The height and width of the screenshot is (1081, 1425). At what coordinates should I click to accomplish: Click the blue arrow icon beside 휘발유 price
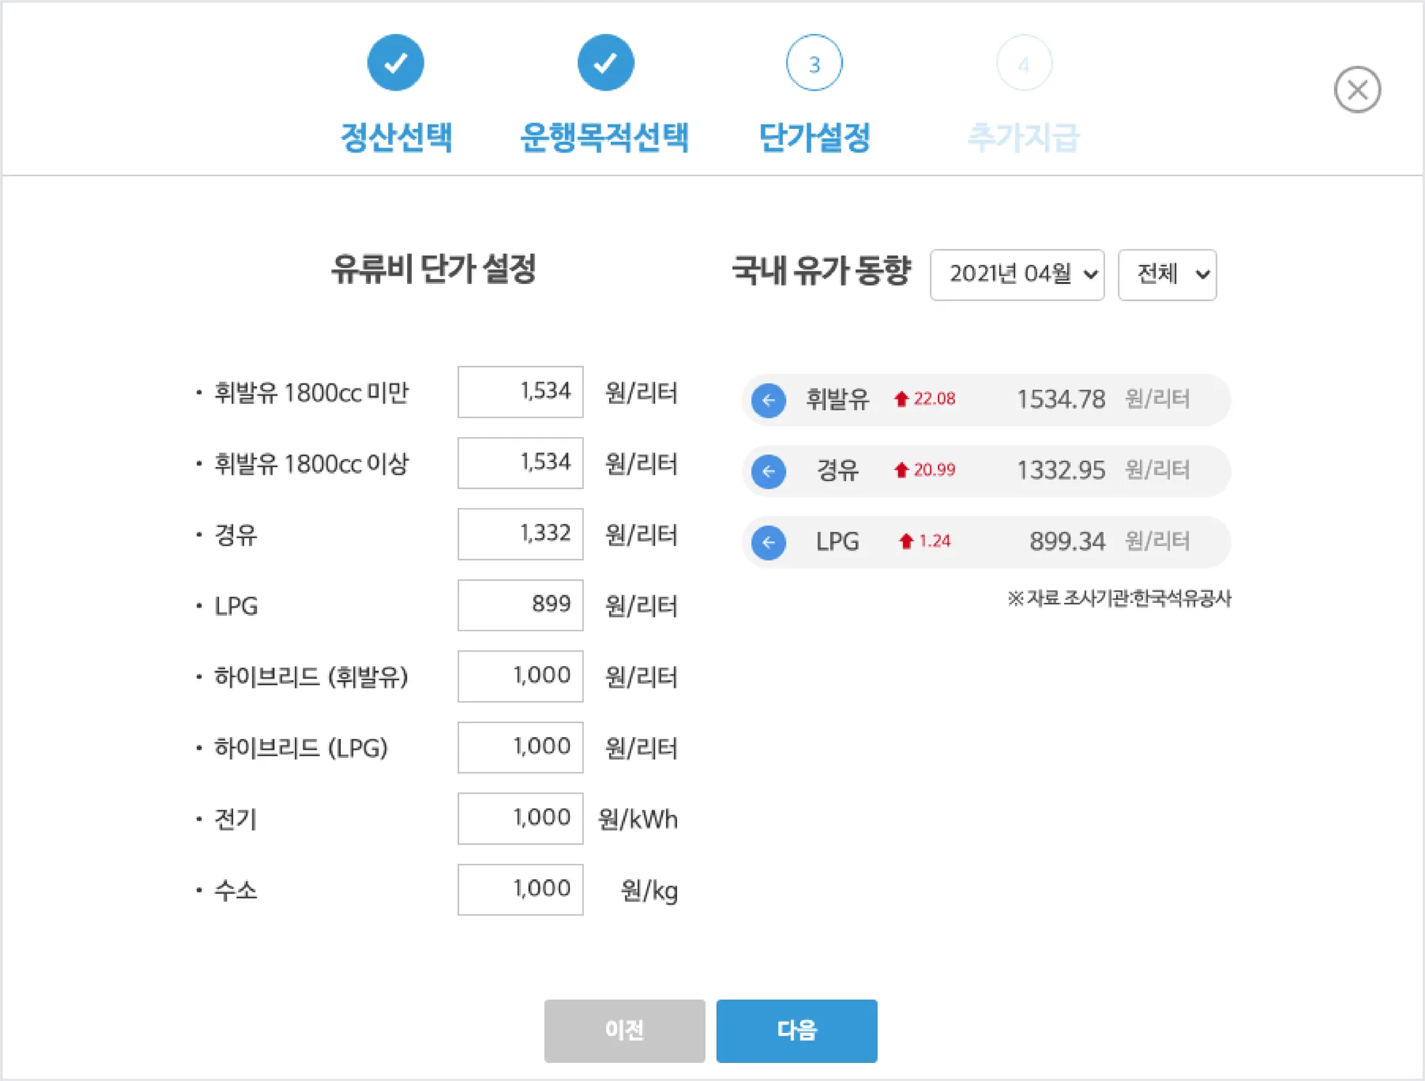tap(768, 400)
